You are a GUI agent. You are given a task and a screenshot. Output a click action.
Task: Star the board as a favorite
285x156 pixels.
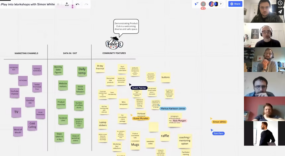coord(58,4)
